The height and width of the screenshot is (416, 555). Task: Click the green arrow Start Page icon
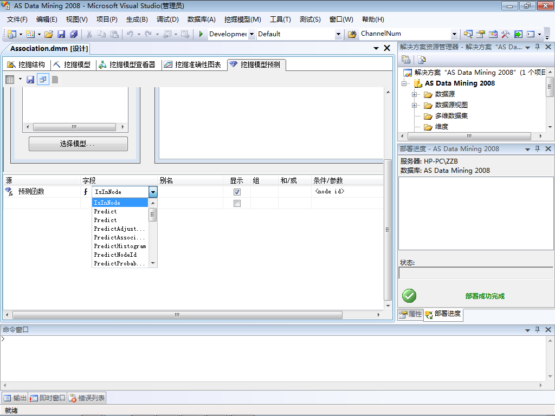(518, 34)
